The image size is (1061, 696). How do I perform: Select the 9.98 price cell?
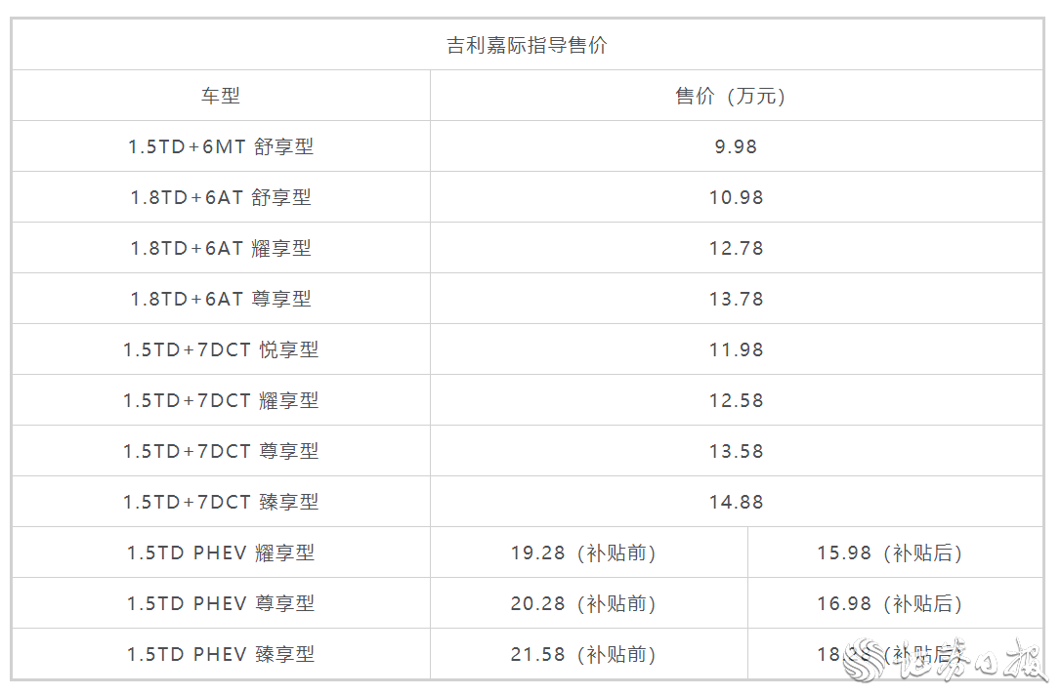pos(736,146)
